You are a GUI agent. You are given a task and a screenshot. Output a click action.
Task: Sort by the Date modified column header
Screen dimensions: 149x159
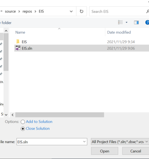[119, 32]
